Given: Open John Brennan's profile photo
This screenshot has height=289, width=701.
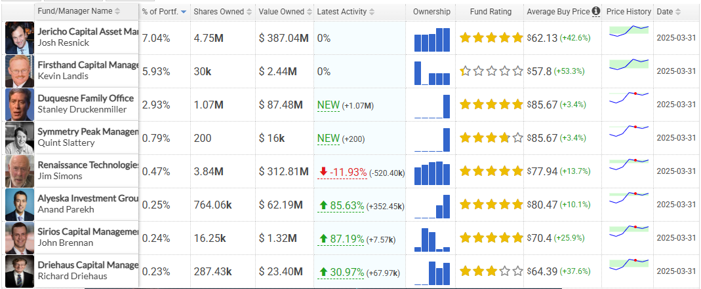Looking at the screenshot, I should pos(20,238).
